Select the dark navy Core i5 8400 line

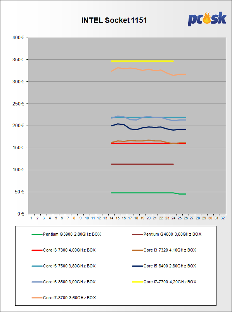148,127
